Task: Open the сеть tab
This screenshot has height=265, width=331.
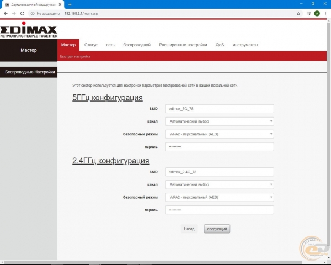Action: 110,45
